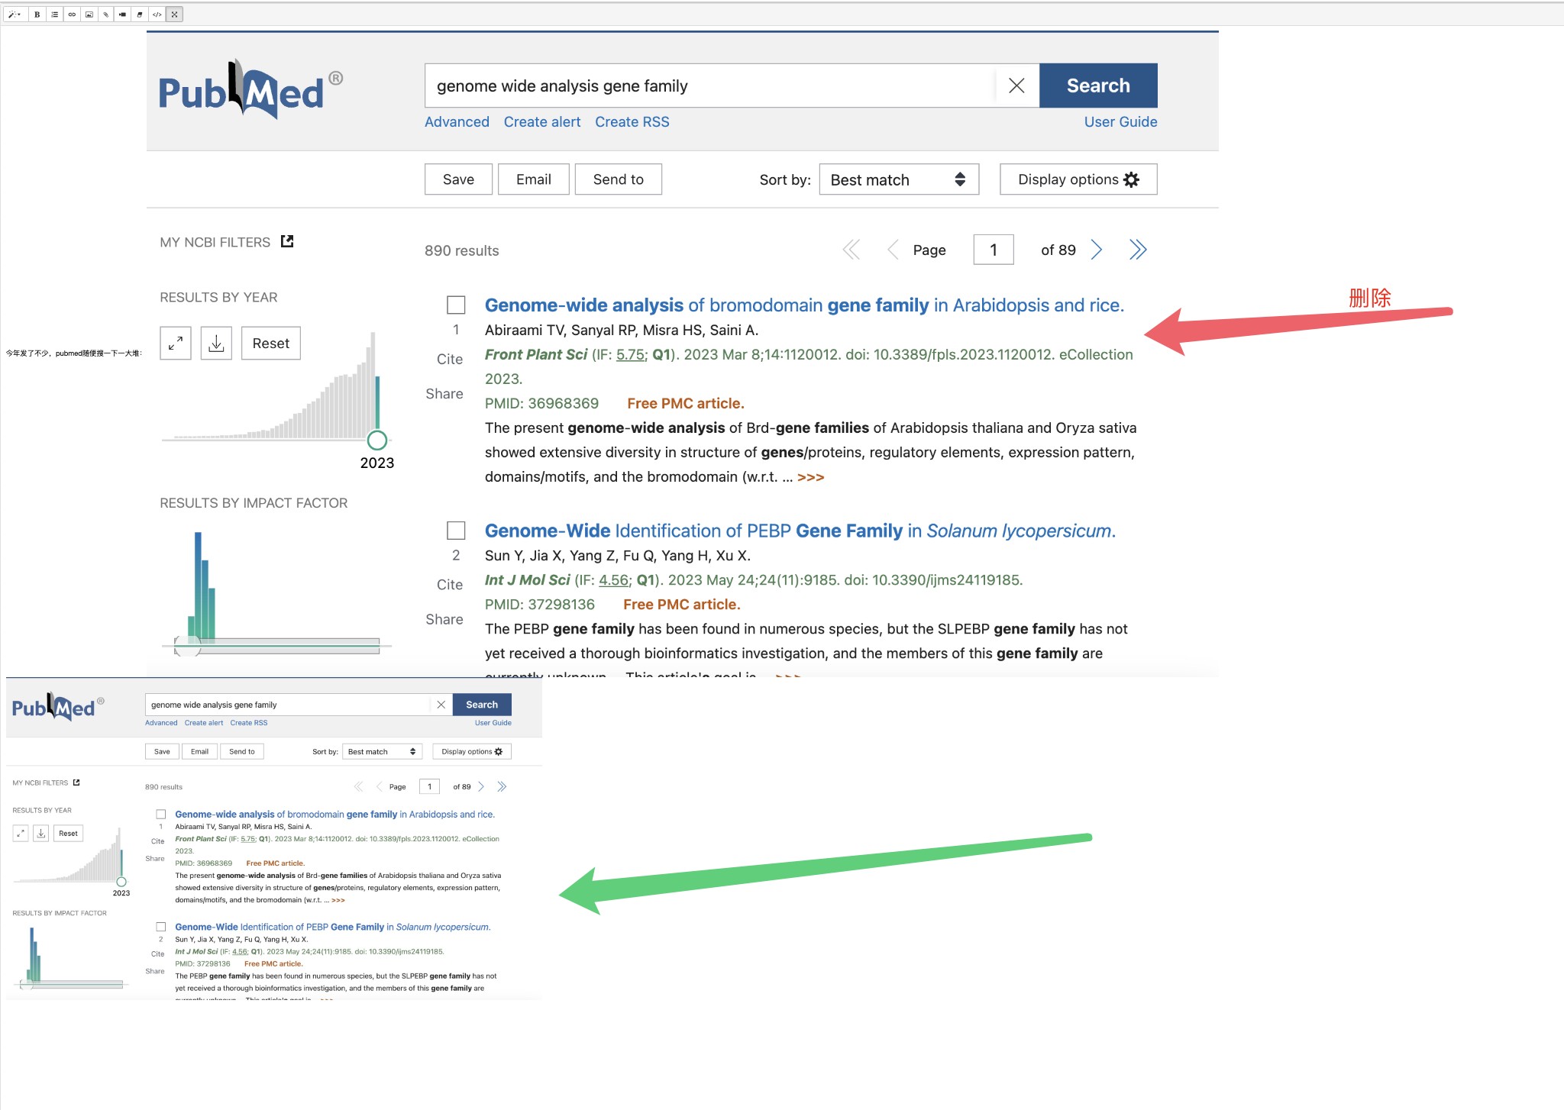
Task: Download the year chart data in the smaller PubMed page
Action: tap(41, 834)
